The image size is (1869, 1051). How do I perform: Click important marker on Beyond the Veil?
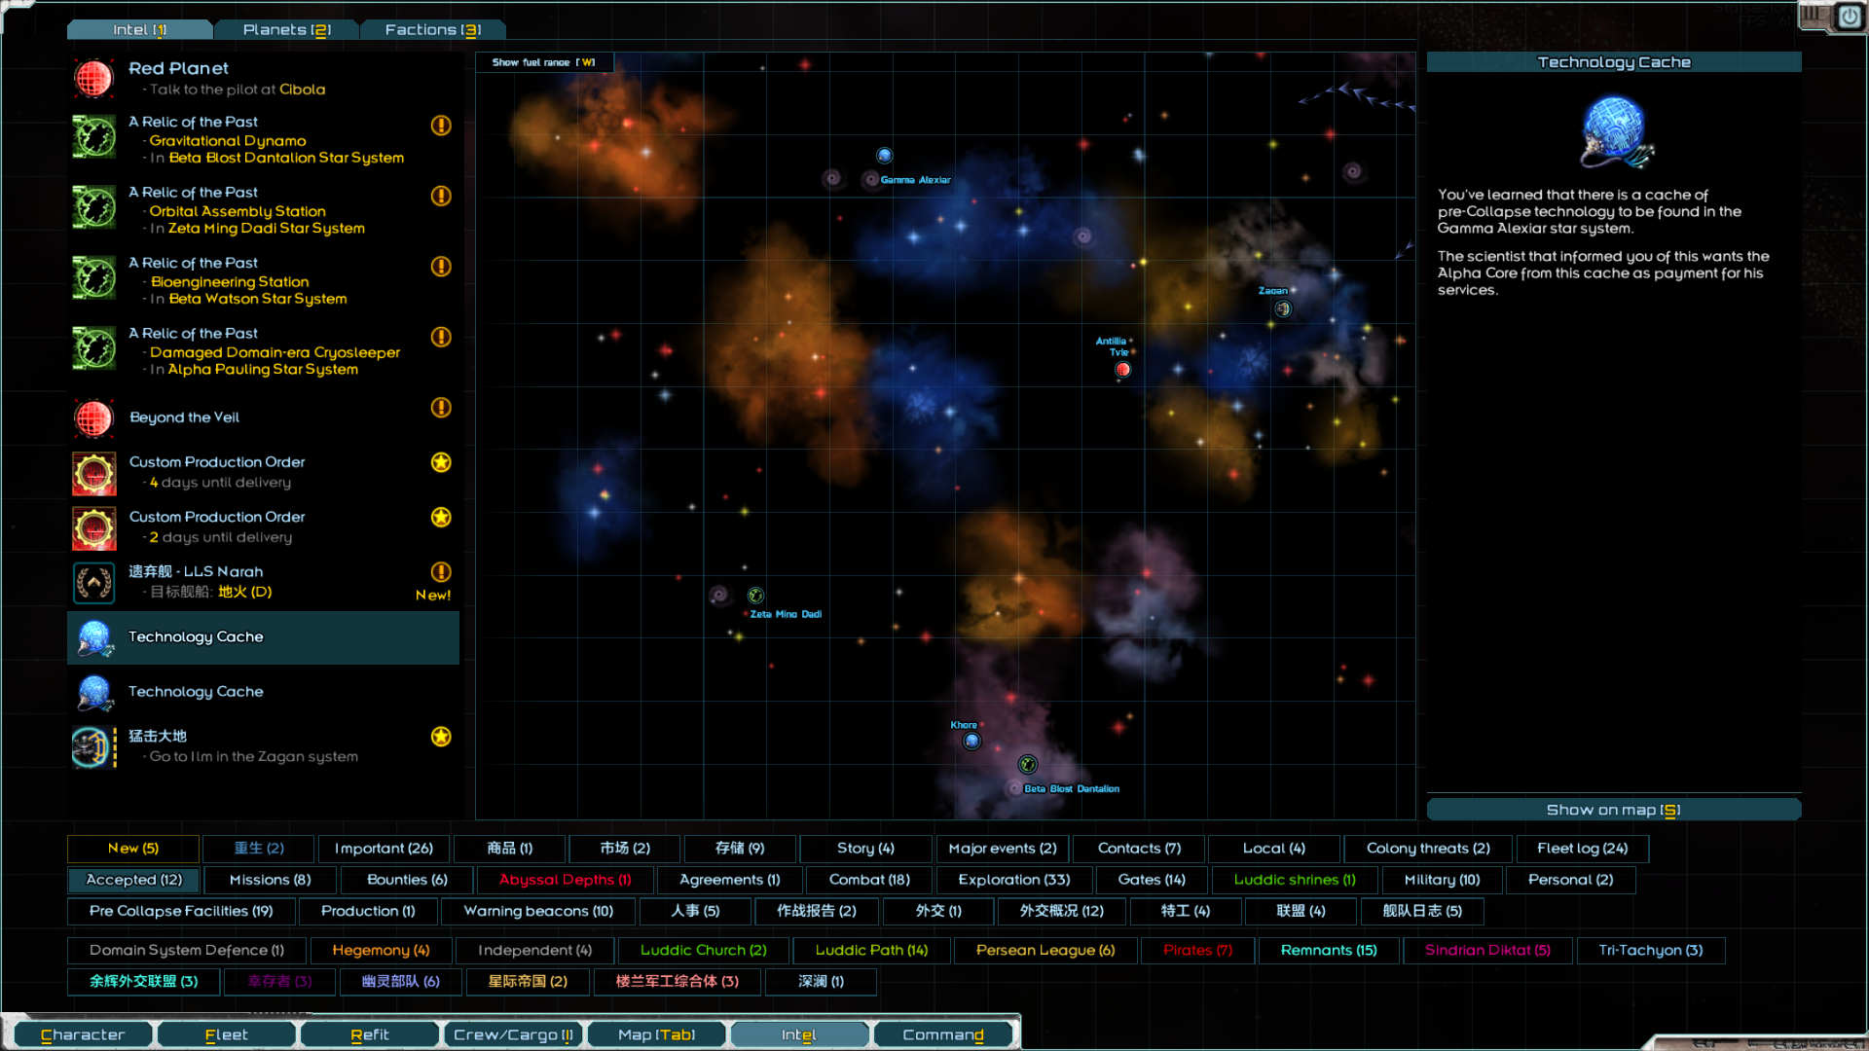[x=441, y=408]
